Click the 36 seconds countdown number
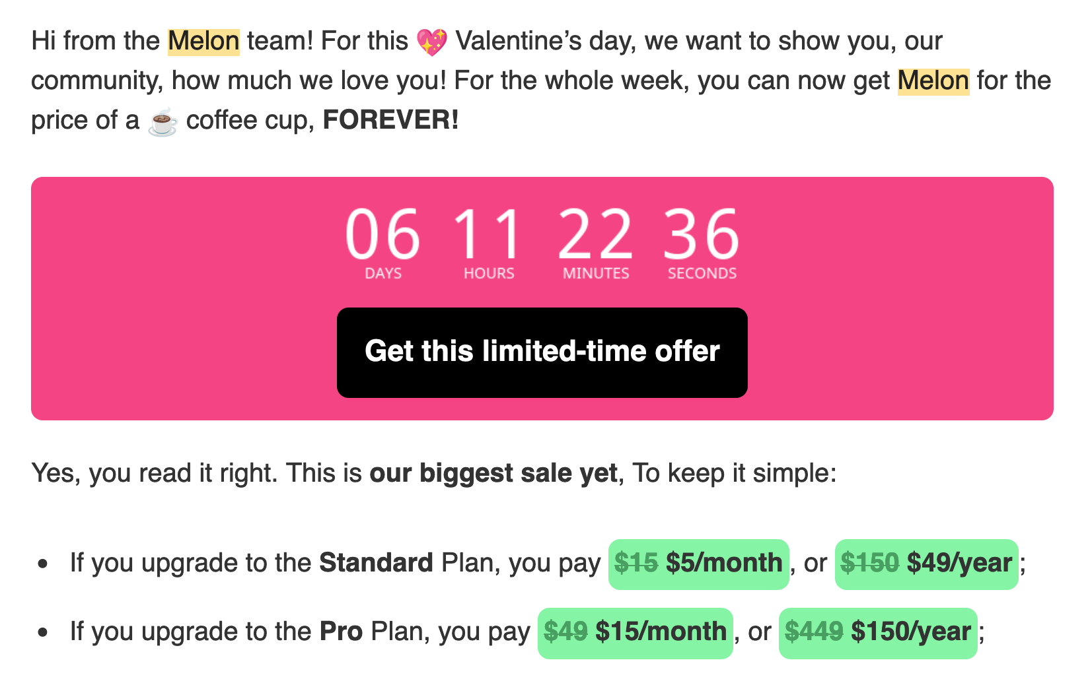1090x685 pixels. pyautogui.click(x=702, y=234)
